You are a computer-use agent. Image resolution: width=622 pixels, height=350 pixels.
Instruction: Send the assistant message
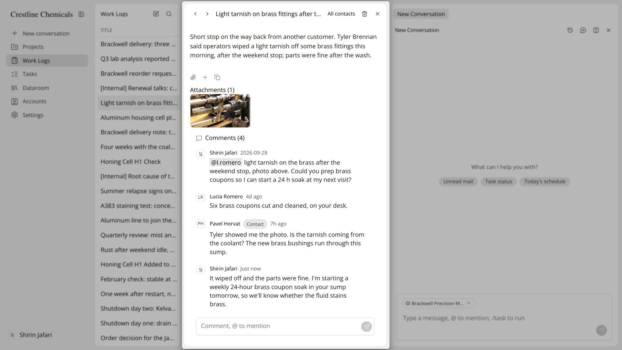click(x=602, y=330)
